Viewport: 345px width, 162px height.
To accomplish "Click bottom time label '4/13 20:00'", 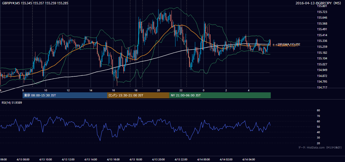I will [158, 160].
